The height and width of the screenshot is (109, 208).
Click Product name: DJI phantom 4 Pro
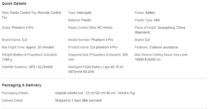click(x=93, y=47)
